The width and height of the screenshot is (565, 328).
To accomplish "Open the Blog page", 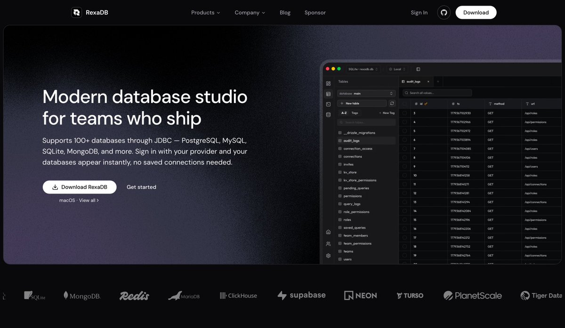I will pos(285,13).
